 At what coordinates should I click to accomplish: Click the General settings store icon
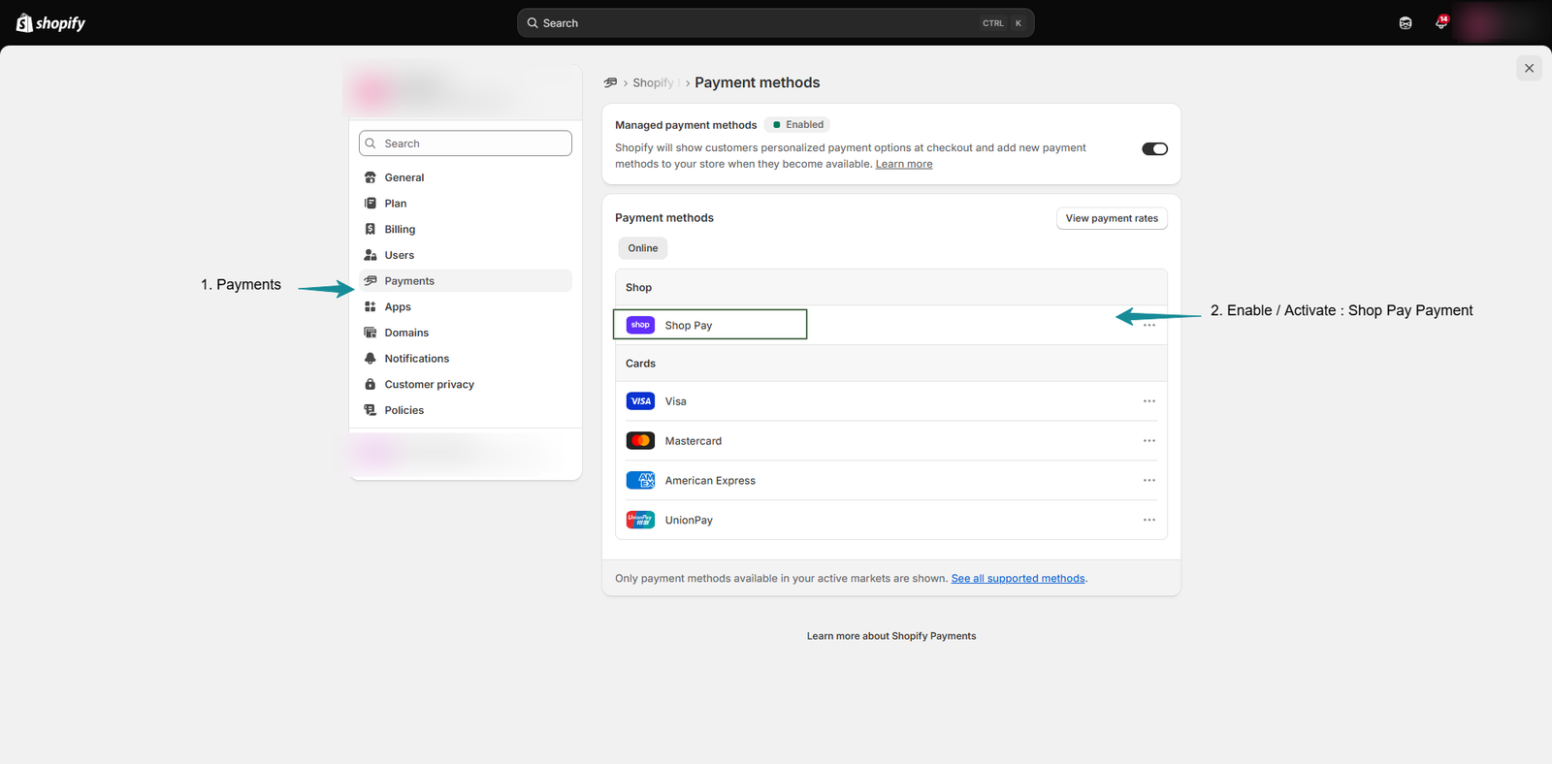[x=370, y=177]
